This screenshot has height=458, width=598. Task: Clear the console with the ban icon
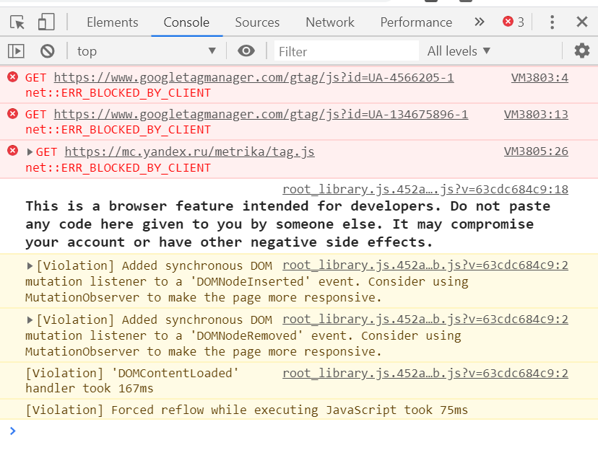tap(48, 50)
